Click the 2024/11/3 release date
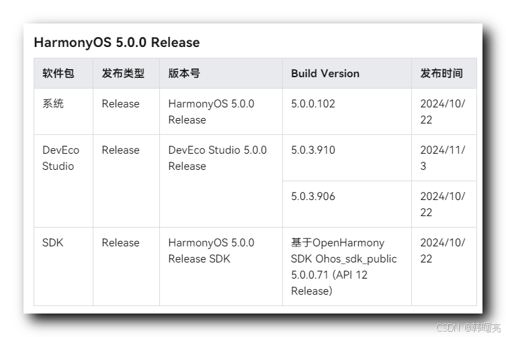 coord(442,158)
